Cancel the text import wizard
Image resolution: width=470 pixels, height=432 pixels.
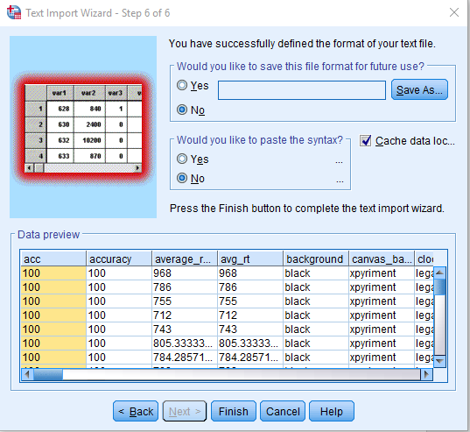click(x=283, y=411)
